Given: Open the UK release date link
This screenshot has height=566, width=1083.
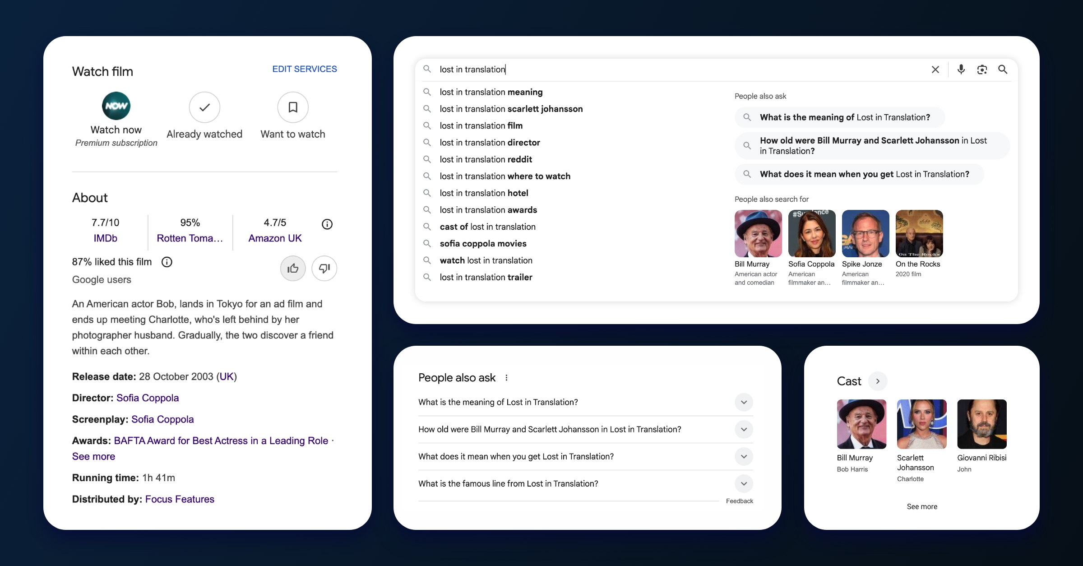Looking at the screenshot, I should coord(227,376).
